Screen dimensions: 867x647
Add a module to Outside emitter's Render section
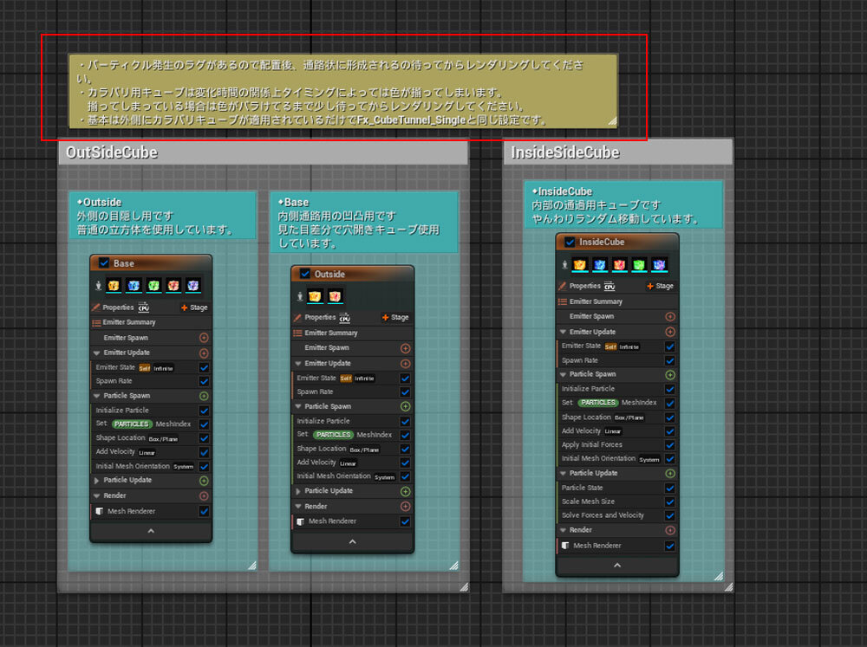[x=405, y=506]
